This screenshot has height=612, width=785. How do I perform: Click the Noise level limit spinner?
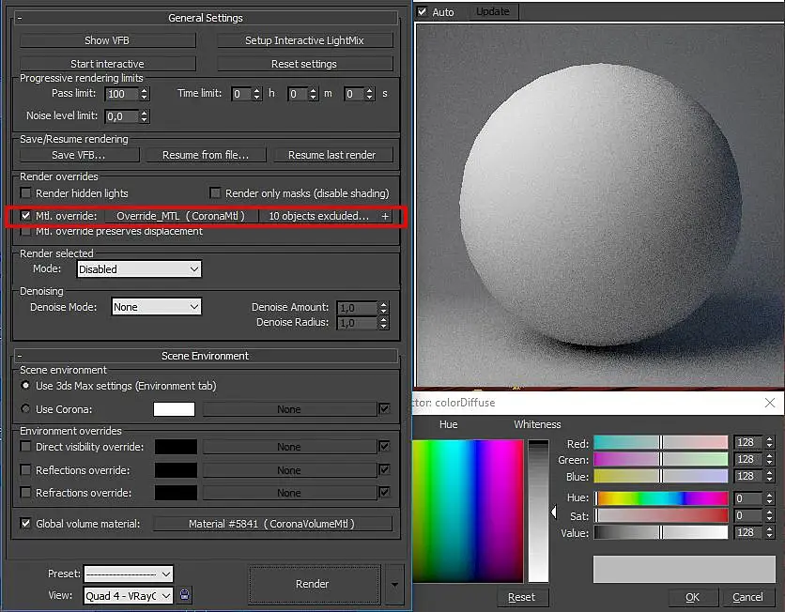coord(144,116)
